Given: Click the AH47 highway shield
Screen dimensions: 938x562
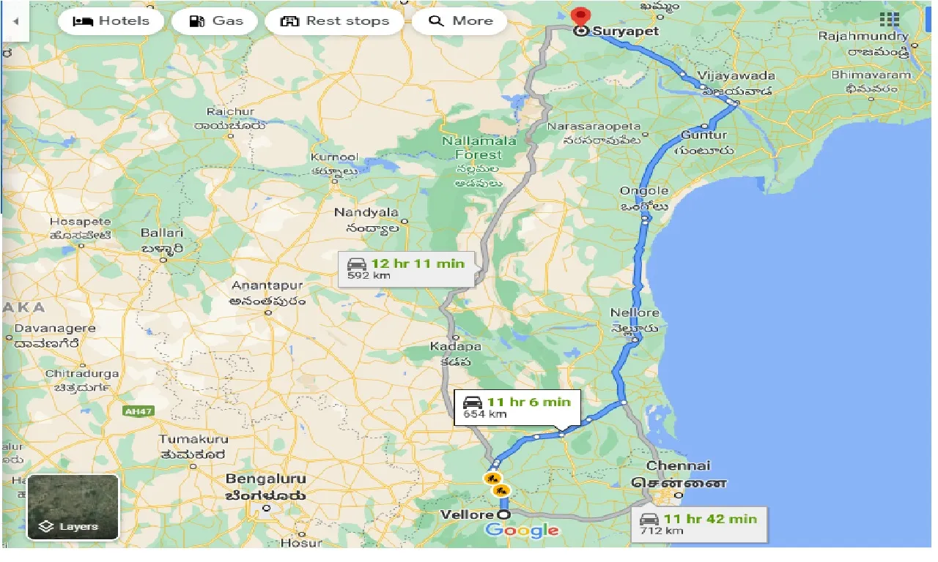Looking at the screenshot, I should (x=138, y=412).
